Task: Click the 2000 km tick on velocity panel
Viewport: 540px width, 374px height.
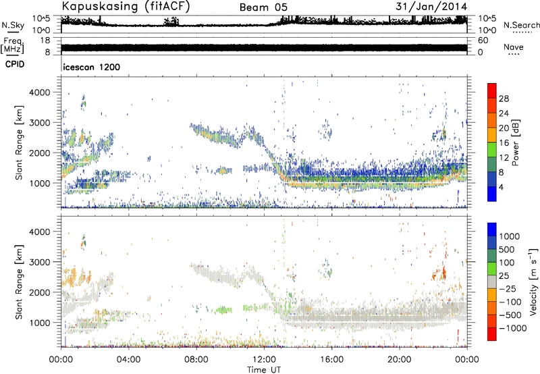Action: [40, 292]
